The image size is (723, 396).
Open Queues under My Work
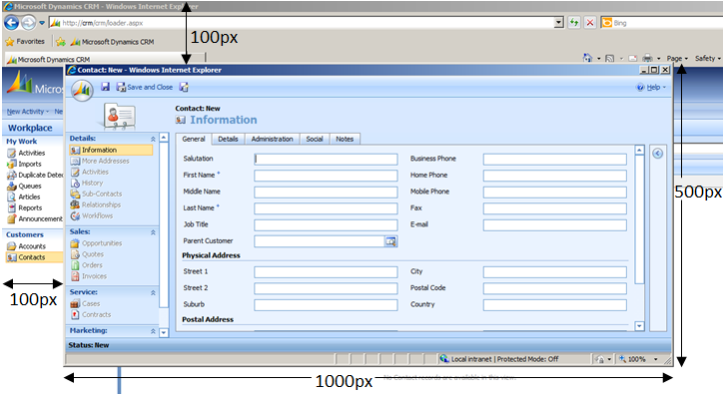(24, 186)
